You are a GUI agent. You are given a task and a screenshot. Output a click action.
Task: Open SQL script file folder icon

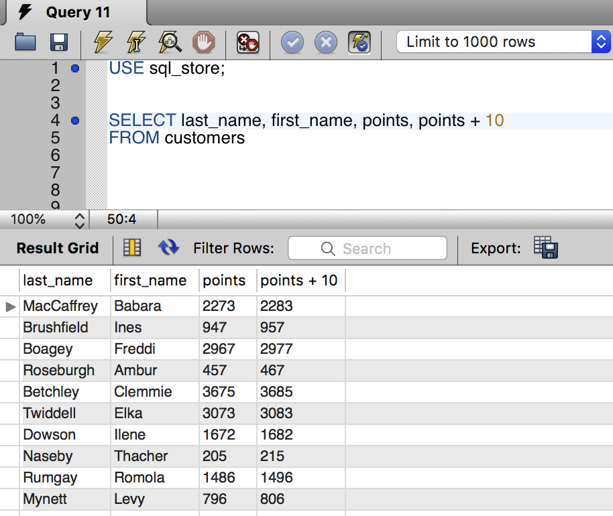pos(25,42)
